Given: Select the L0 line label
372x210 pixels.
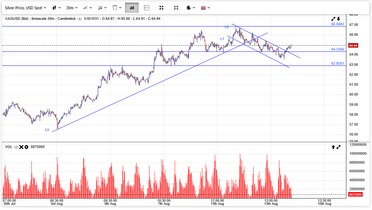Looking at the screenshot, I should coord(227,27).
